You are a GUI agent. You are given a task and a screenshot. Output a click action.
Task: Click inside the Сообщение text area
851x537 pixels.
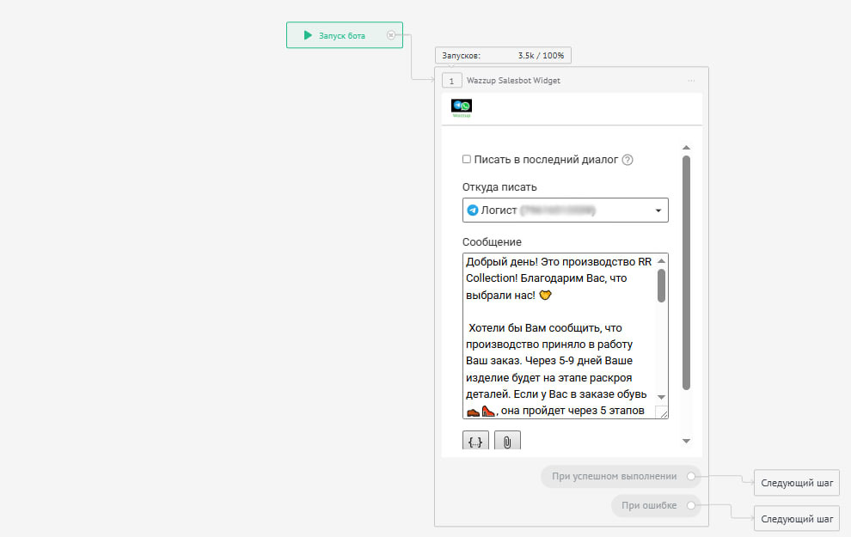click(x=560, y=336)
